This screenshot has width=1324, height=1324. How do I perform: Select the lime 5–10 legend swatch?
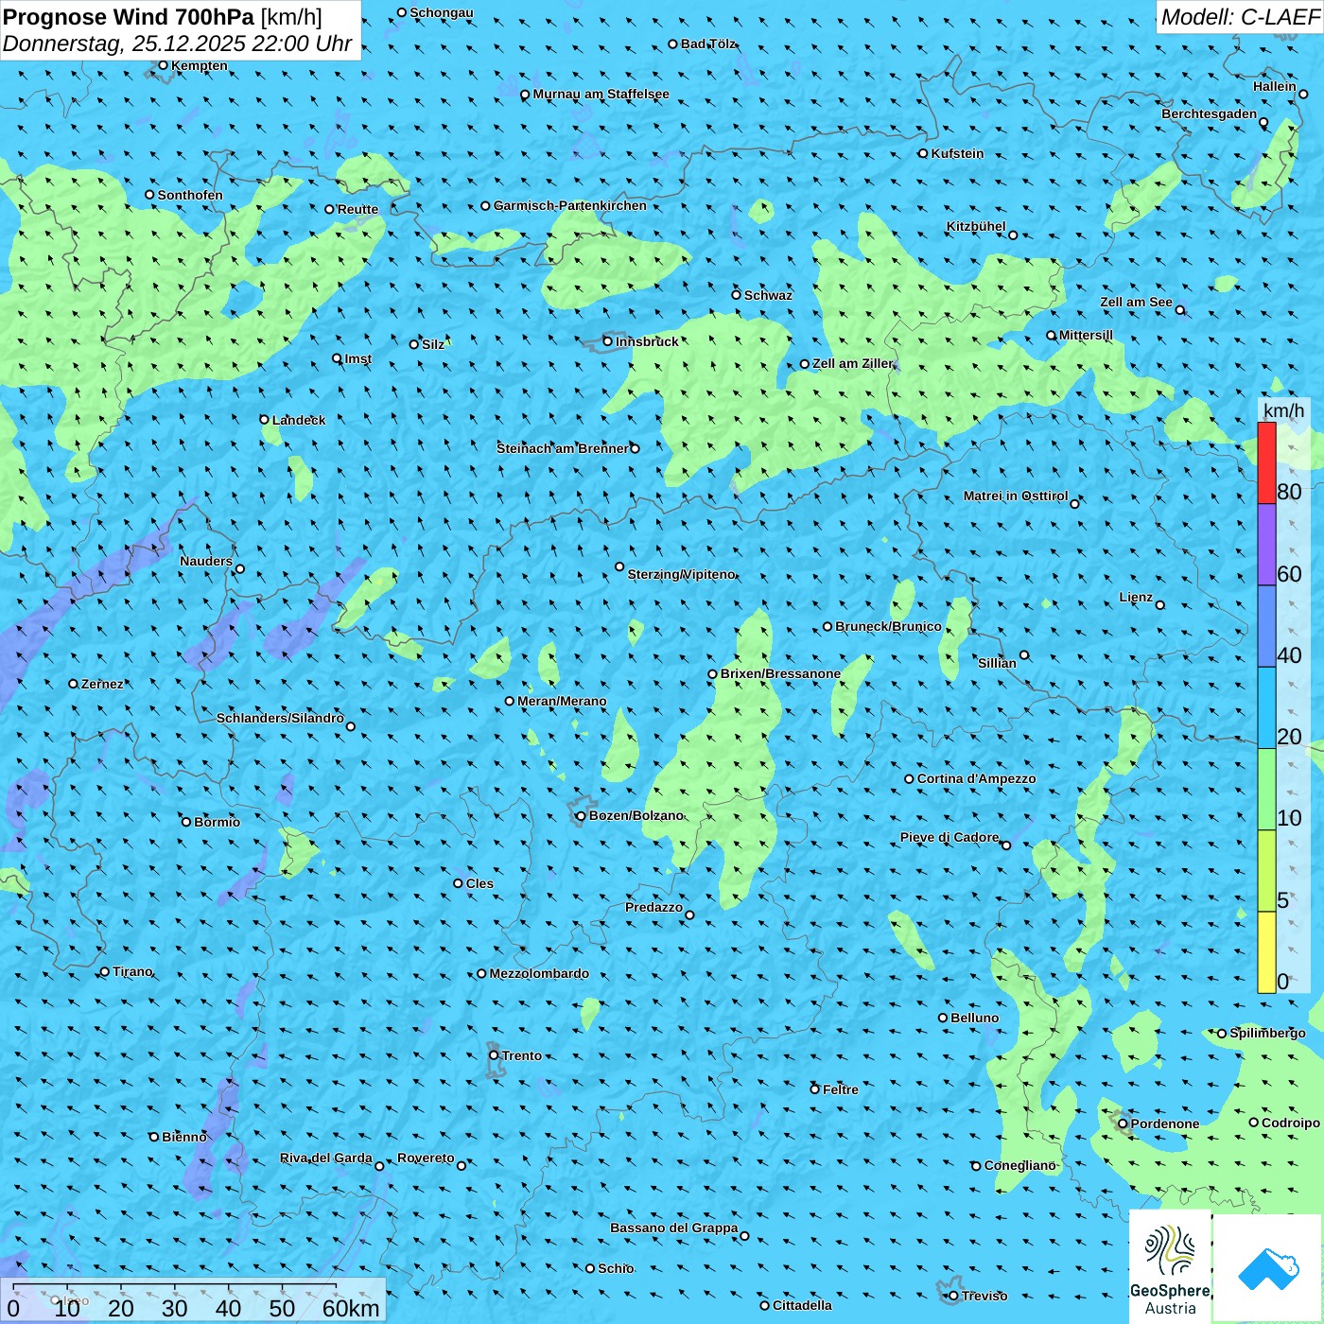click(x=1266, y=871)
